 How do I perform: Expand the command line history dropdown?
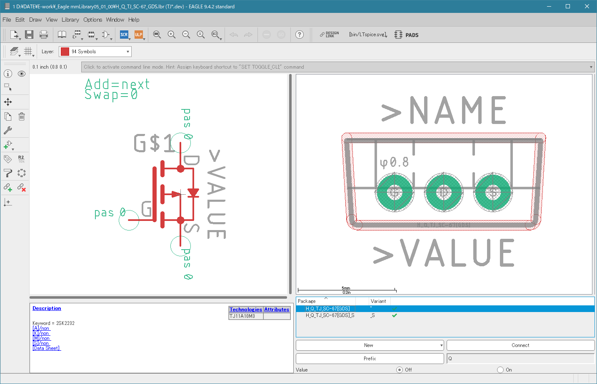pyautogui.click(x=591, y=67)
